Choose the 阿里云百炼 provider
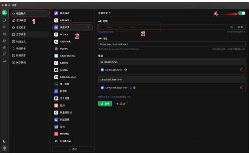249x155 pixels. [73, 113]
